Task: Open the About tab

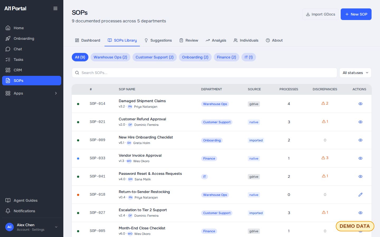Action: pos(274,40)
